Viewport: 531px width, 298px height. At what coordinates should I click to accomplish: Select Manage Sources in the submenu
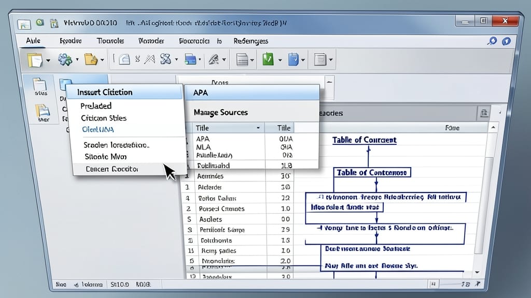click(x=220, y=112)
